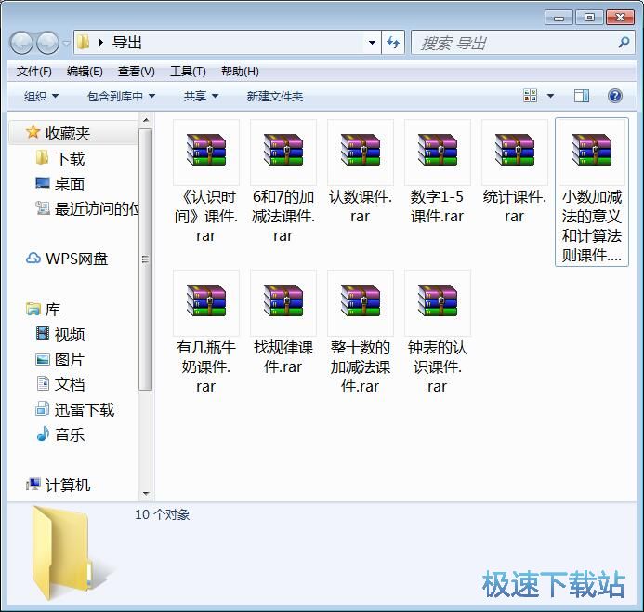Minimize the 导出 window

click(559, 18)
